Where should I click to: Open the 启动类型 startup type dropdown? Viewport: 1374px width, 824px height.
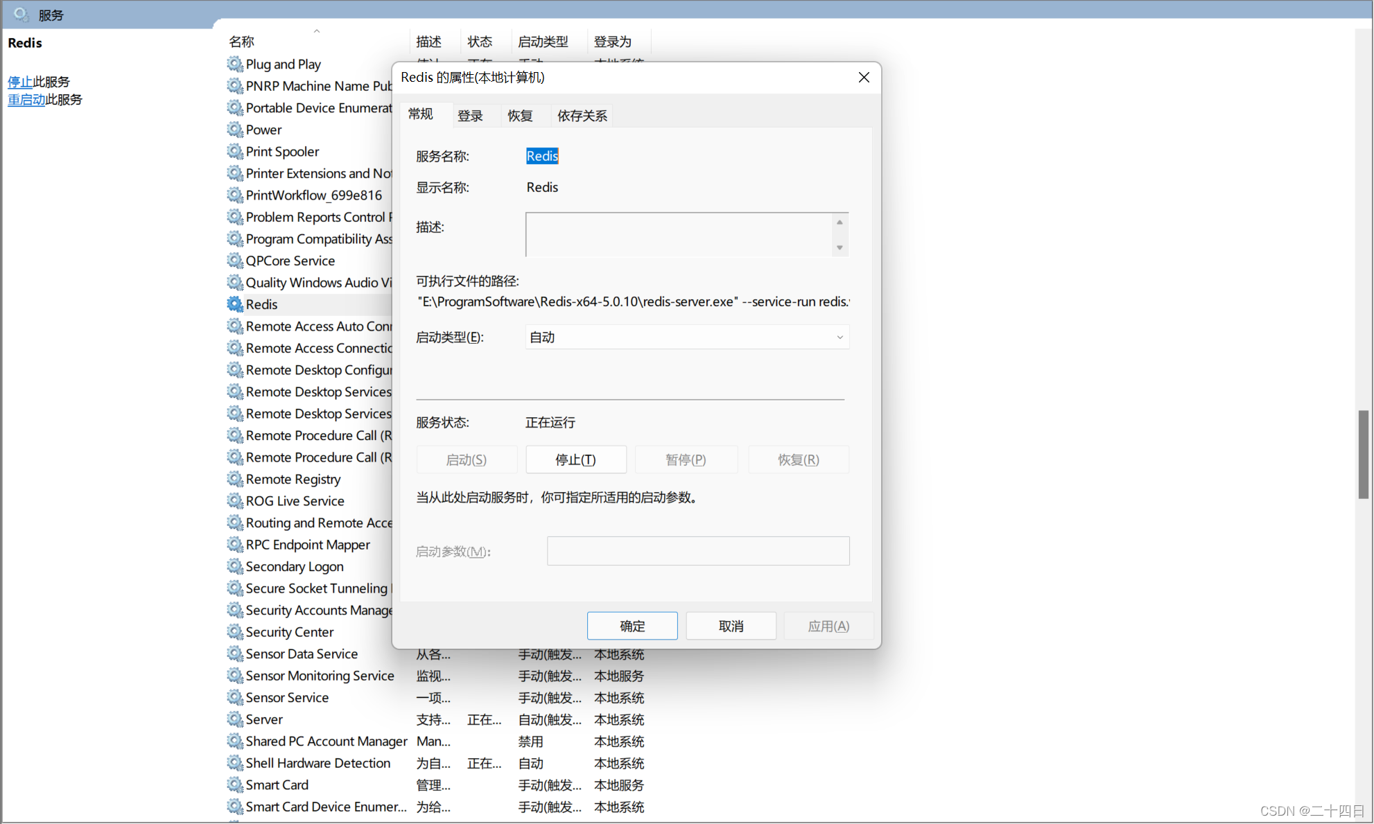(x=686, y=338)
